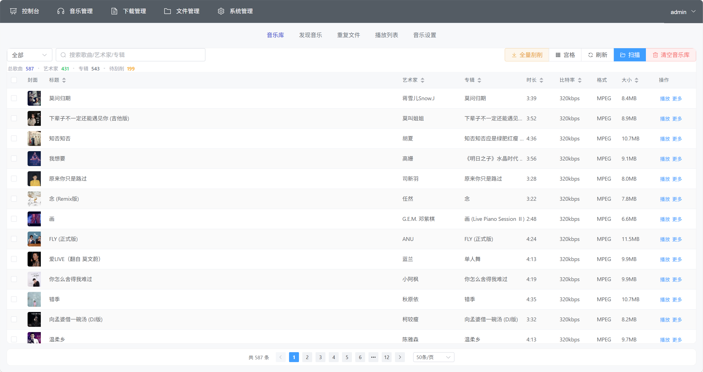Viewport: 703px width, 372px height.
Task: Play the song FLY (正式版)
Action: tap(665, 239)
